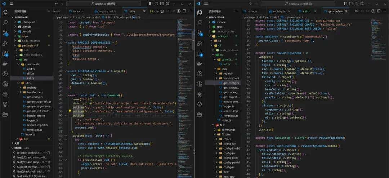Screen dimensions: 389x178
Task: Click utils breadcrumb in headless-ui editor
Action: coord(274,17)
